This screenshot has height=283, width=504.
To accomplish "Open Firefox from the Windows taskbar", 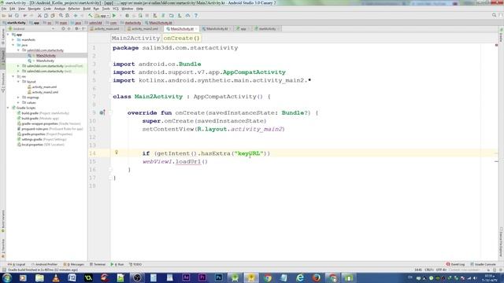I will pyautogui.click(x=317, y=277).
